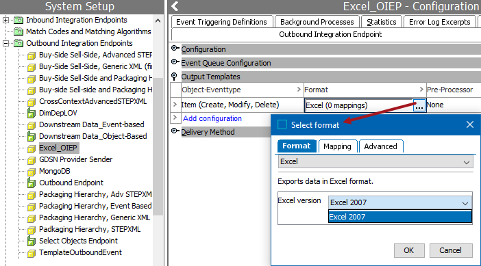Image resolution: width=481 pixels, height=266 pixels.
Task: Click the Outbound Integration Endpoints folder icon
Action: coord(18,43)
